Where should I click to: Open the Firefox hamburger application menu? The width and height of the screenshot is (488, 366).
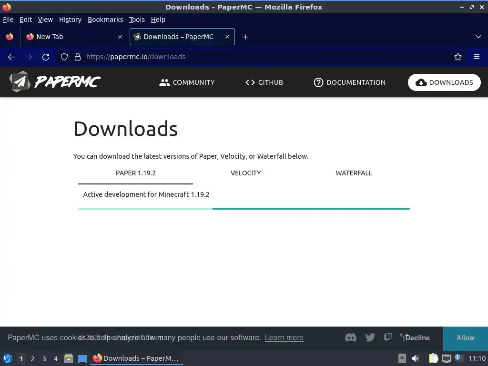click(x=477, y=57)
